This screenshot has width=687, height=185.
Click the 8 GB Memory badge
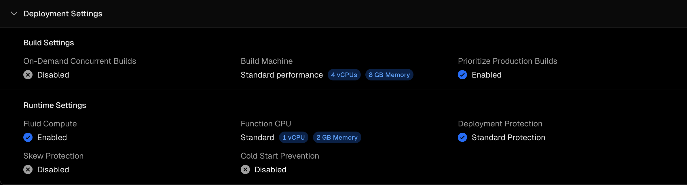389,75
